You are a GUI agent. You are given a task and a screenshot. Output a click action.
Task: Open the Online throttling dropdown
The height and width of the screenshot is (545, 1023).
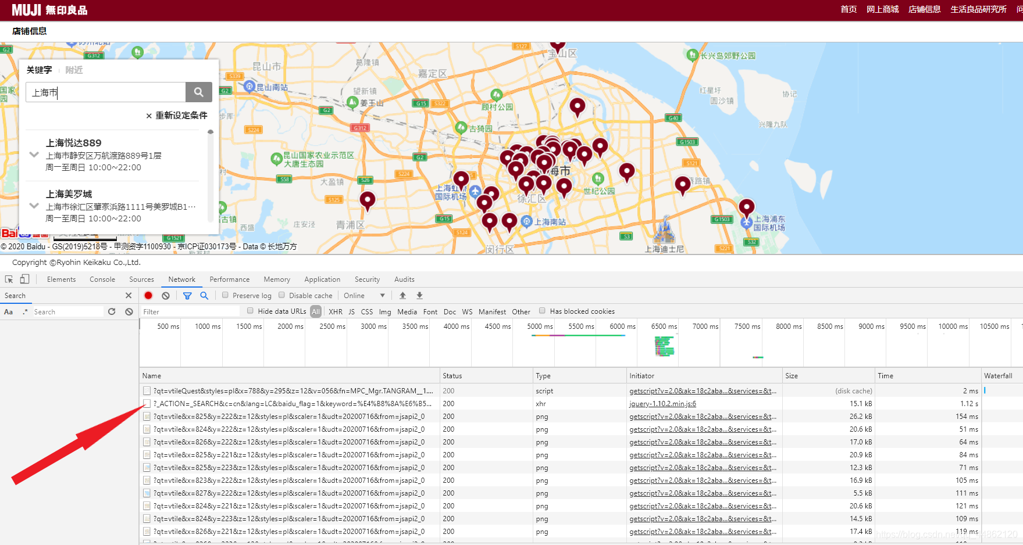pos(364,296)
